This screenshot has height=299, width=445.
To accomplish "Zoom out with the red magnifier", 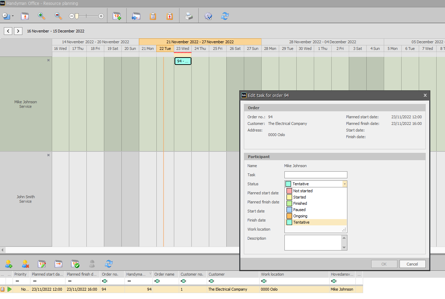I will [58, 16].
